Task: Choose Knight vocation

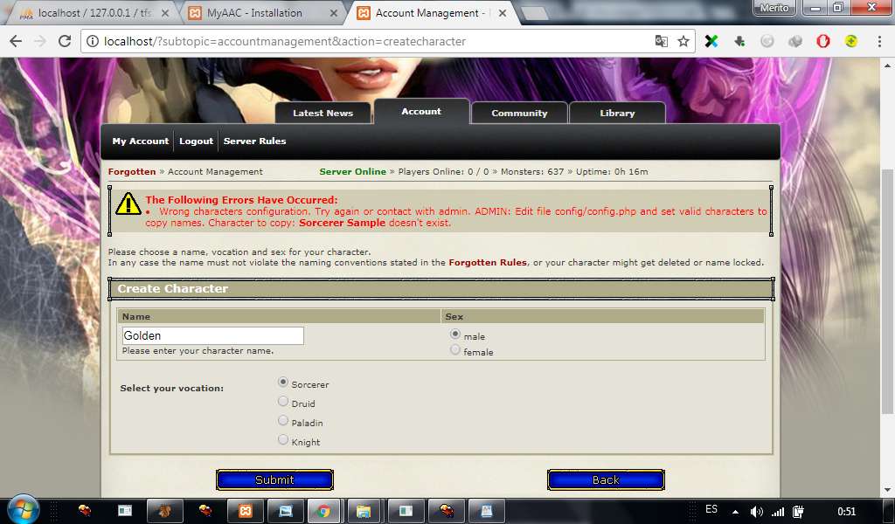Action: (283, 439)
